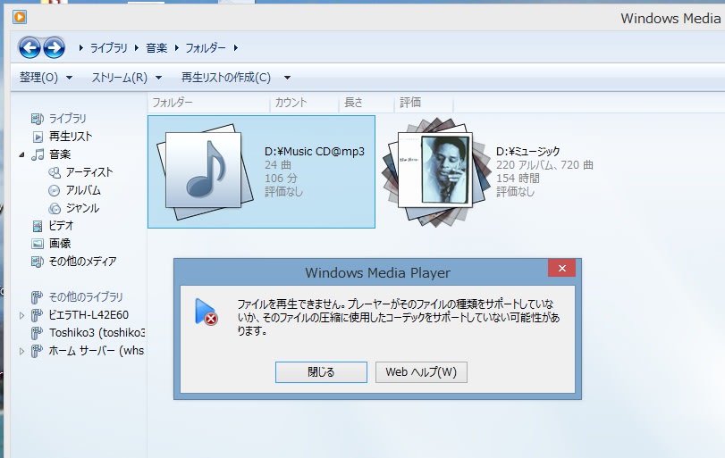Click the ビエラTH-L42E60 device icon

37,315
